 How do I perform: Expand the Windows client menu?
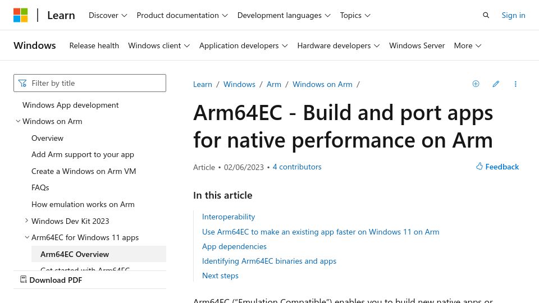[159, 45]
